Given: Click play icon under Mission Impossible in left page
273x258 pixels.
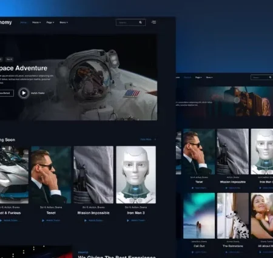Looking at the screenshot, I should [x=86, y=220].
